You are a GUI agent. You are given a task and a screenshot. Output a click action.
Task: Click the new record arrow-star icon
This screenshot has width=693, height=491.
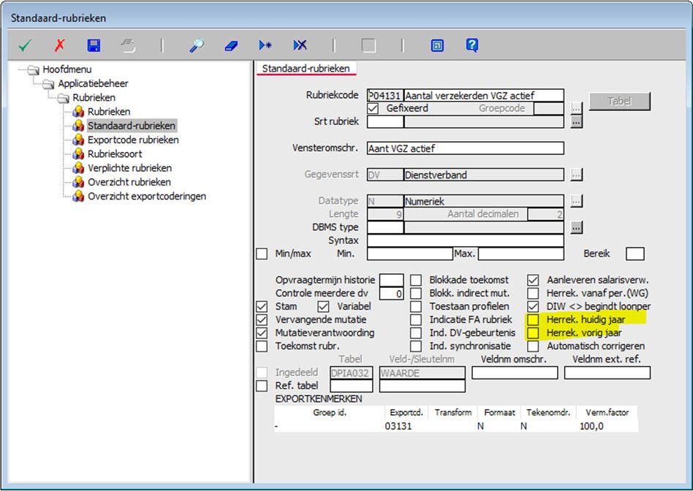(265, 45)
